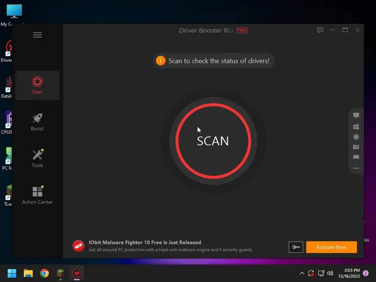Open network status tray icon
Viewport: 376px width, 282px height.
point(321,273)
